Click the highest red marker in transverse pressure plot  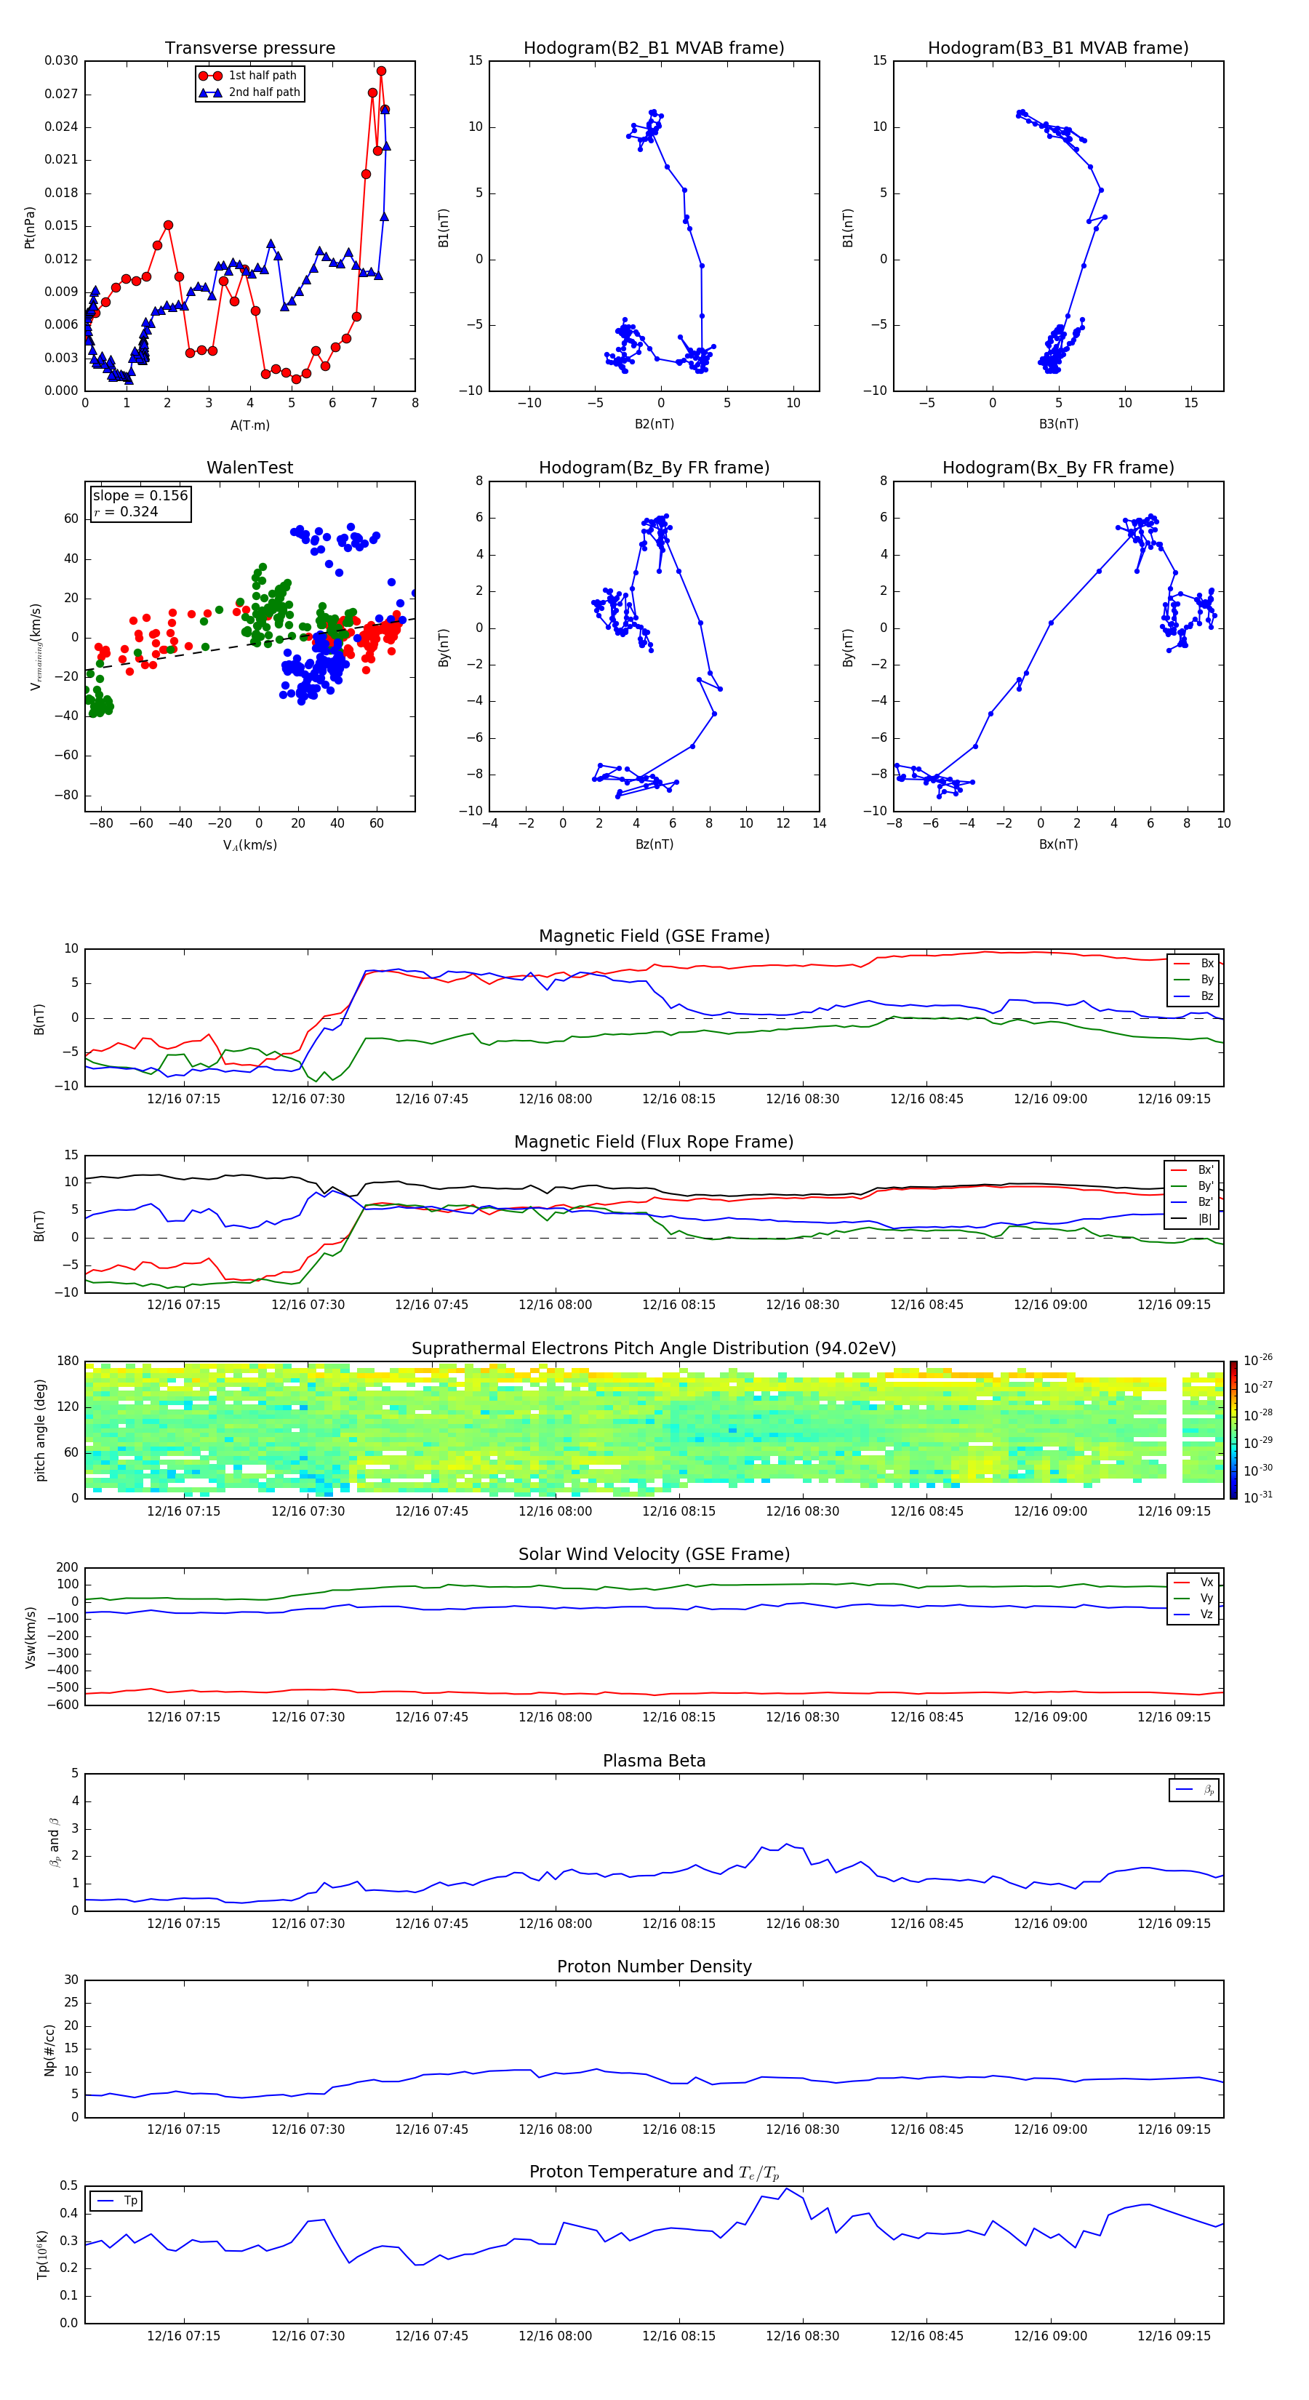click(x=381, y=71)
